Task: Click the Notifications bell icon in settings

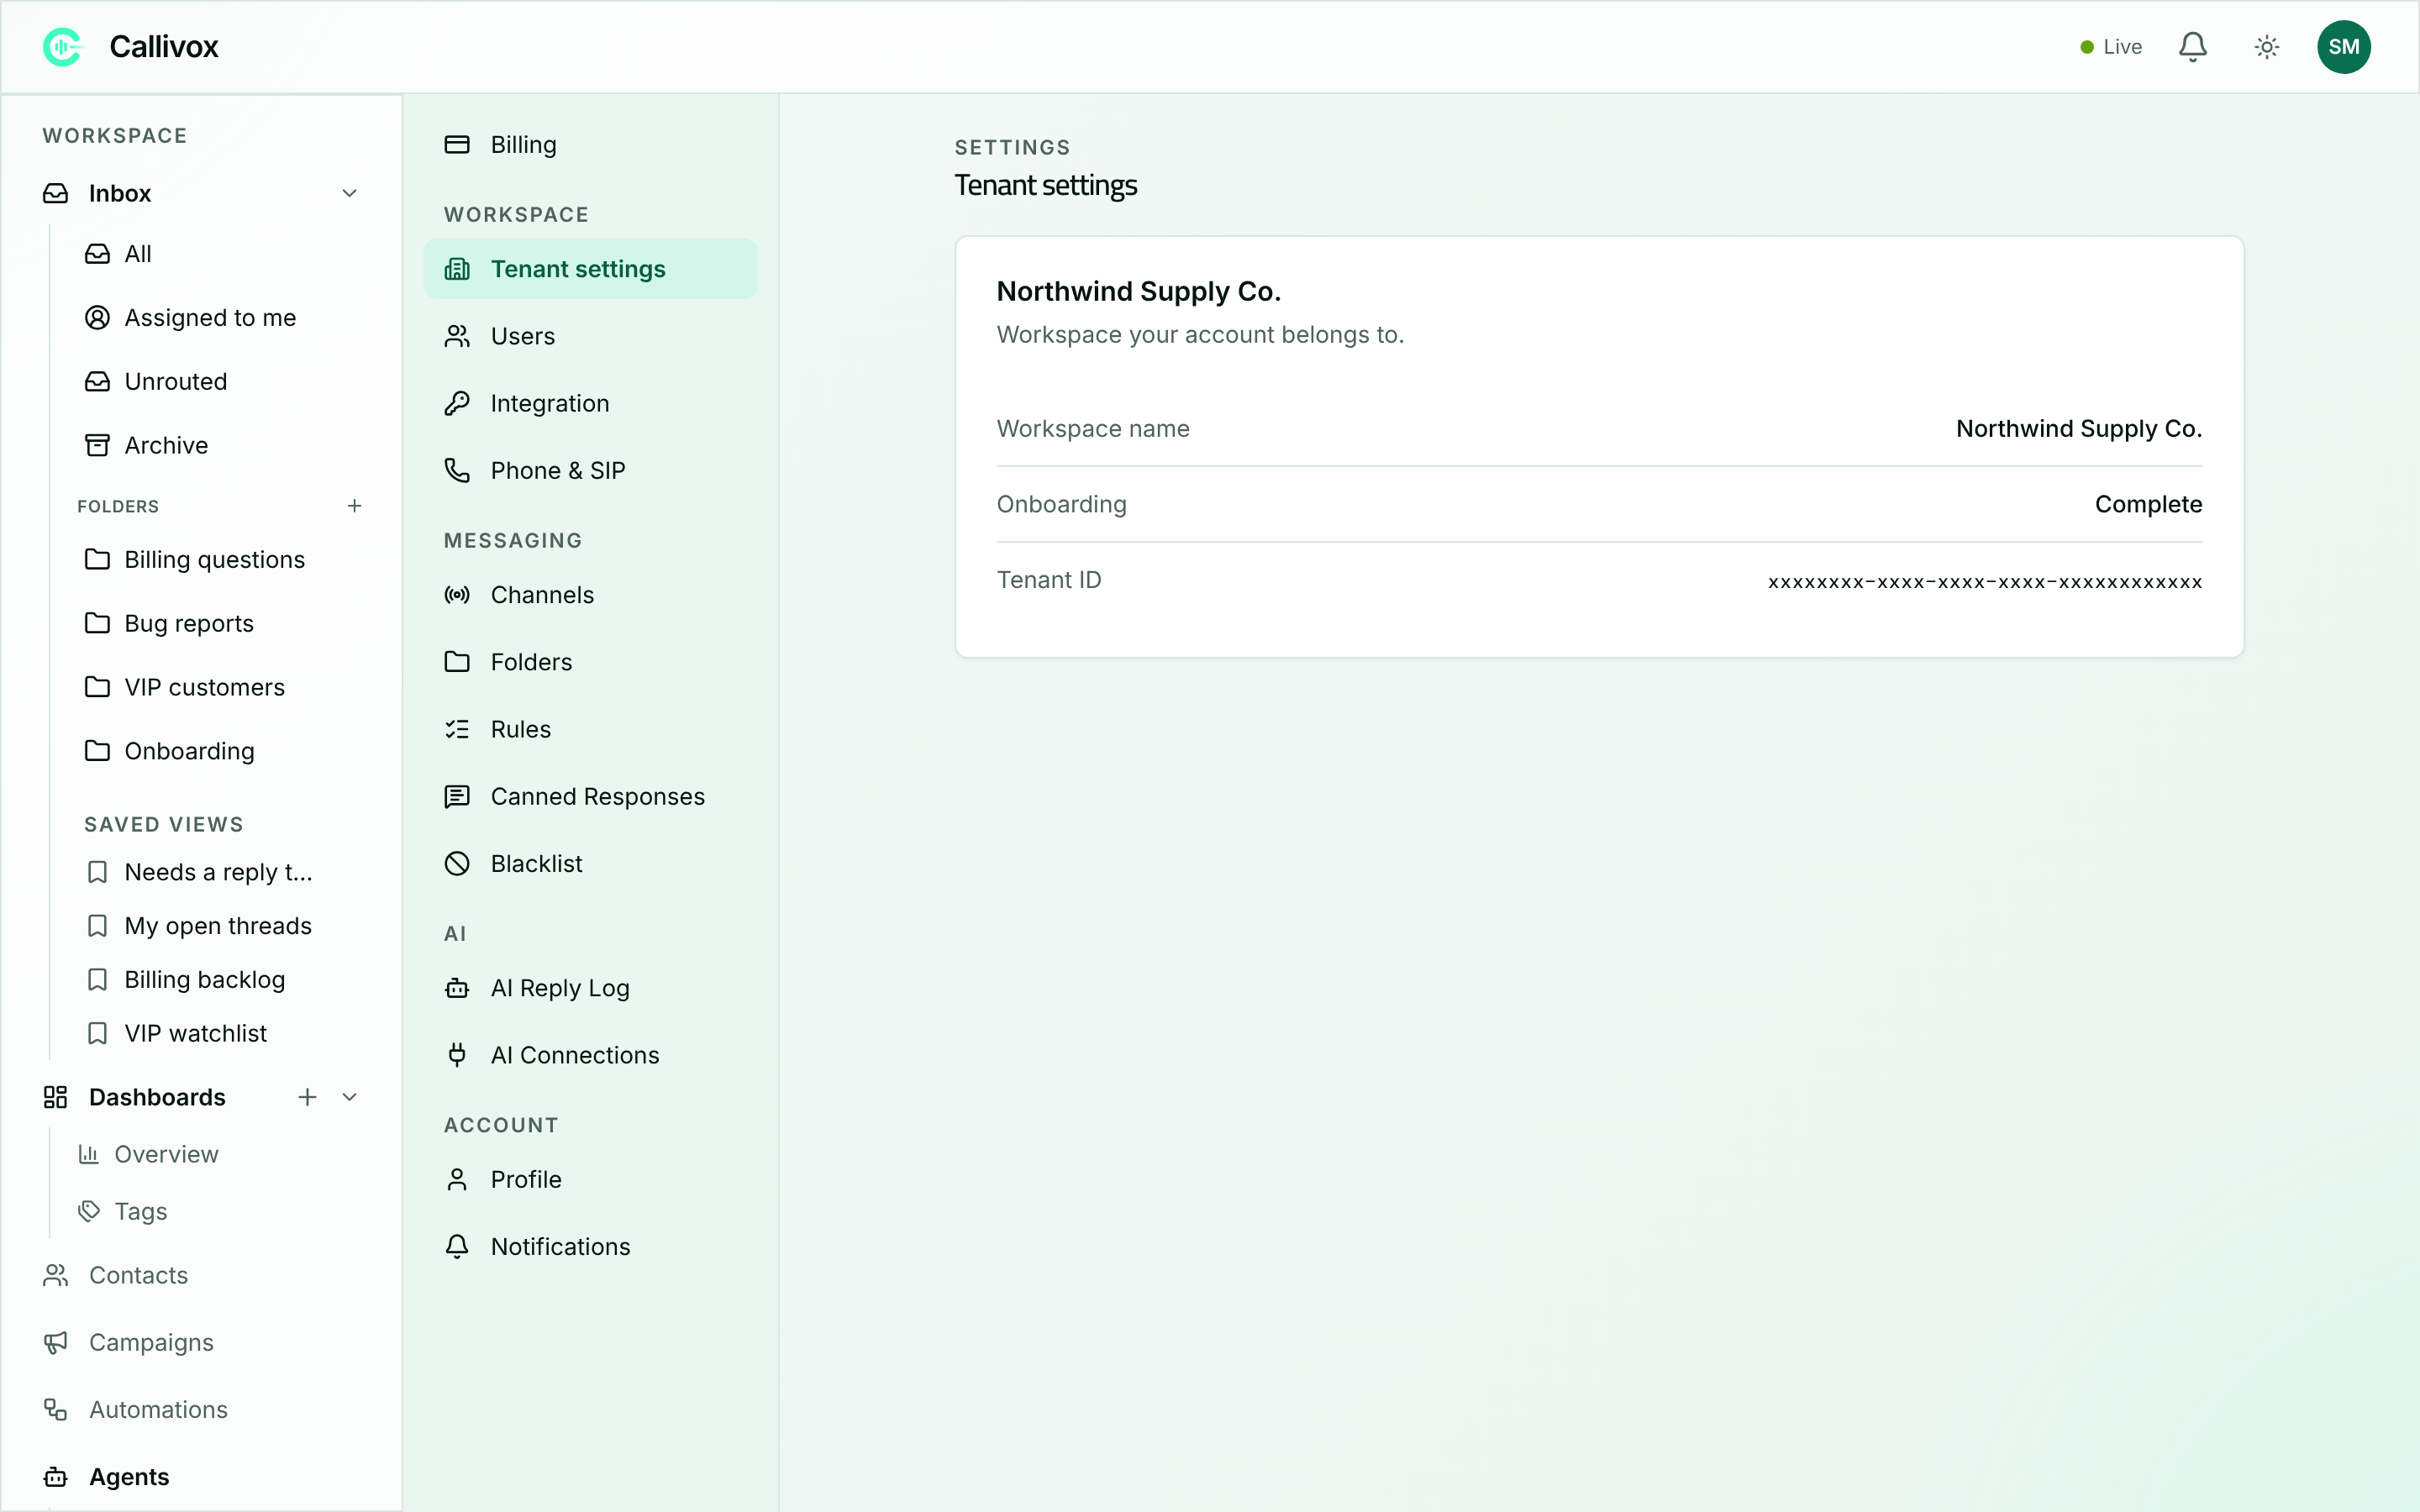Action: point(457,1247)
